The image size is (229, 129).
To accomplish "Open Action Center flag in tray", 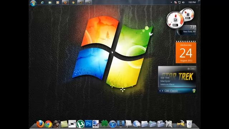I will click(x=175, y=3).
